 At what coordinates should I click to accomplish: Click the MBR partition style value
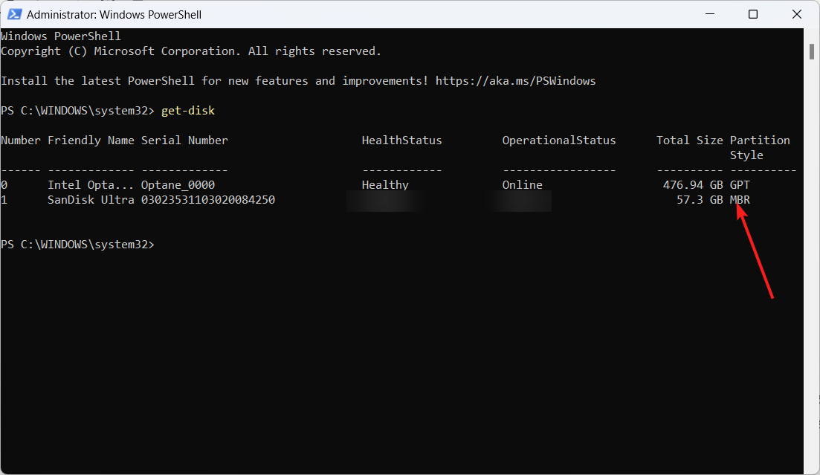[x=740, y=199]
